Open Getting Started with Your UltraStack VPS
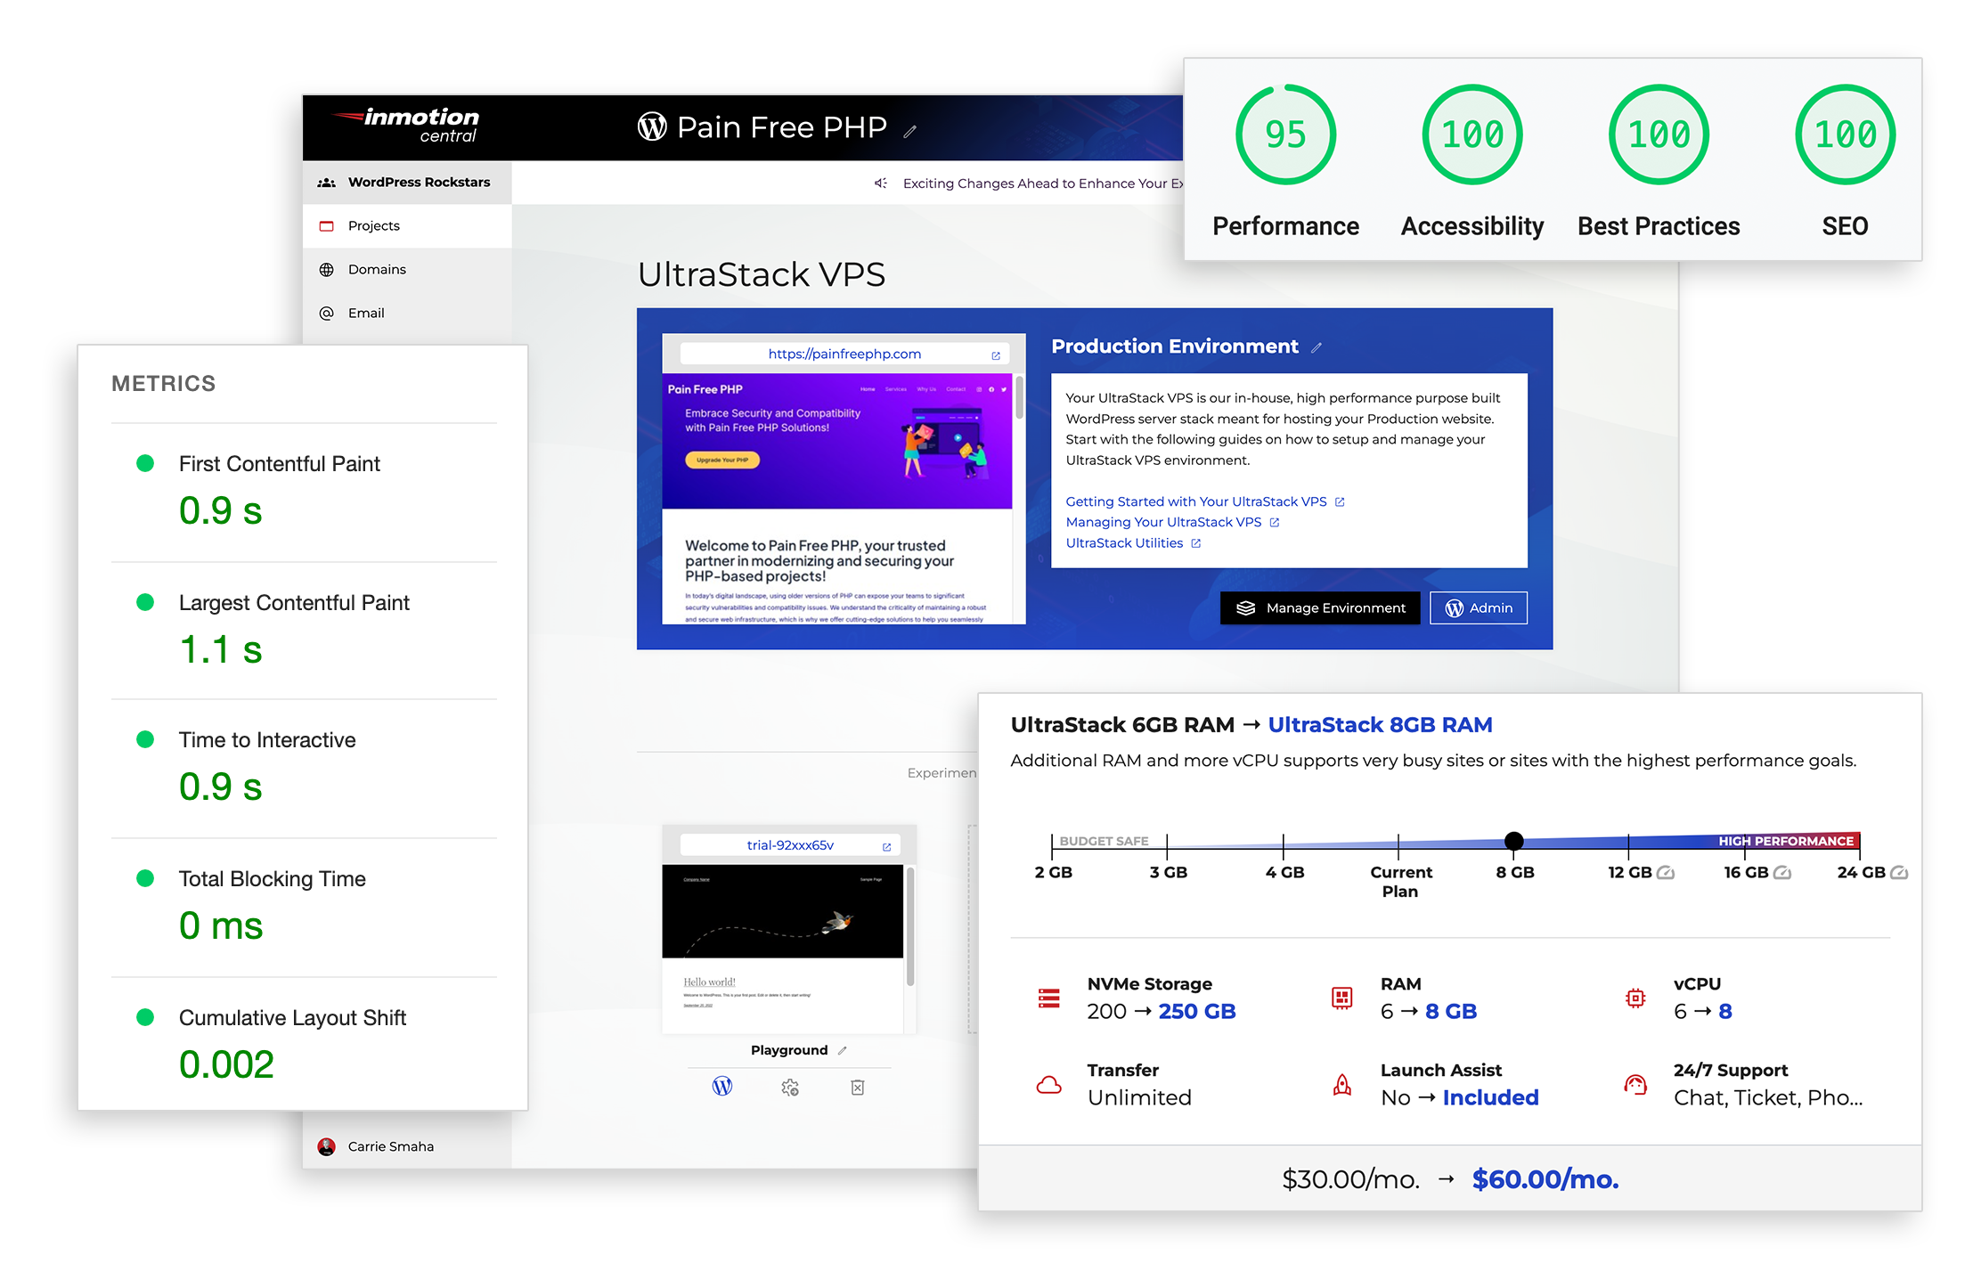This screenshot has width=1981, height=1263. tap(1196, 502)
